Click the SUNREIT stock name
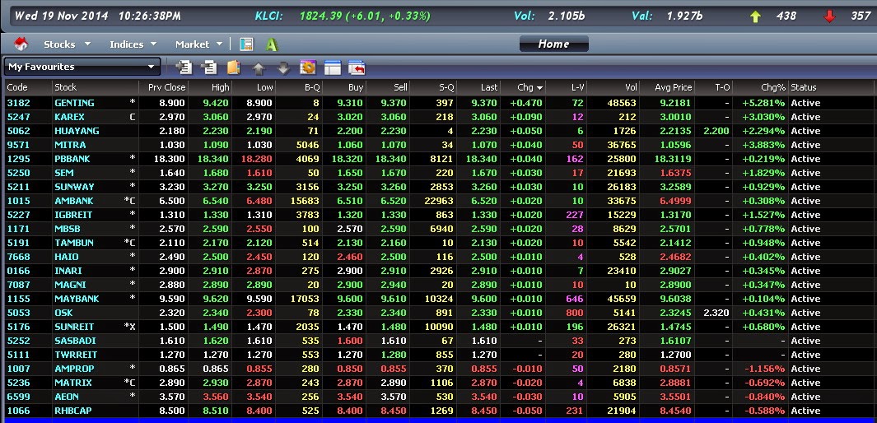 pos(74,327)
